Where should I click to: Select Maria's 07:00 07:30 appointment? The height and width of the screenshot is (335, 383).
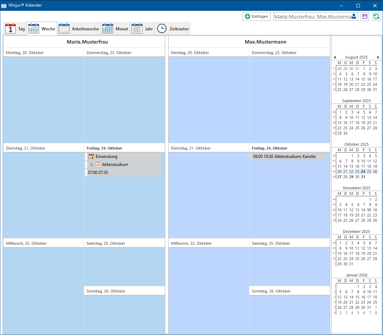[x=123, y=172]
